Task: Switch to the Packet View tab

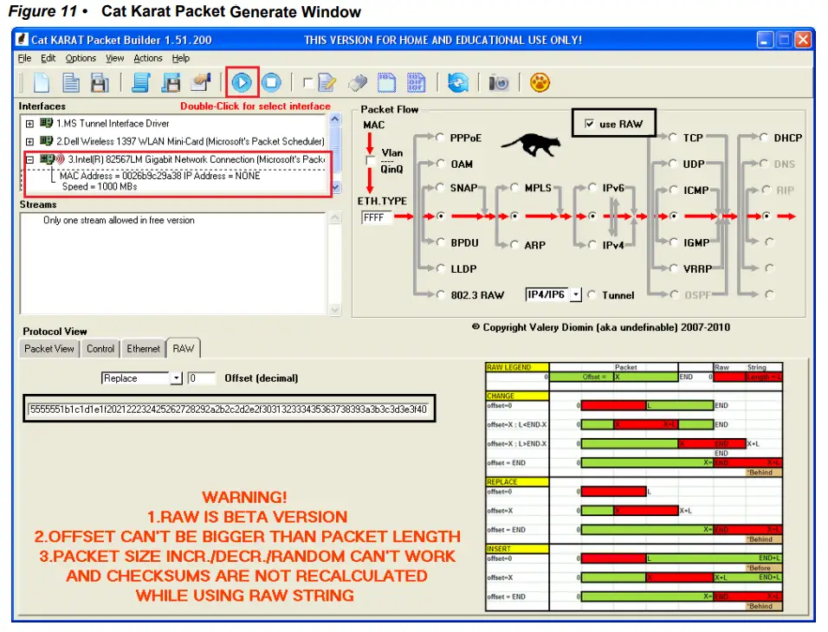Action: (x=49, y=348)
